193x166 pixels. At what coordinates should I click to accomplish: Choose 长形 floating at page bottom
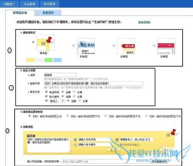[68, 116]
